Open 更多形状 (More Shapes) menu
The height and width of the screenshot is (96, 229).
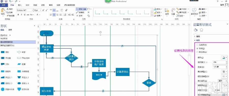point(6,35)
